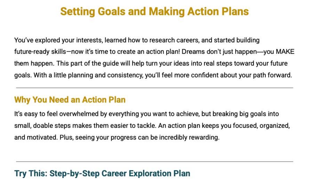Place cursor on the word "Plus"

click(x=64, y=137)
